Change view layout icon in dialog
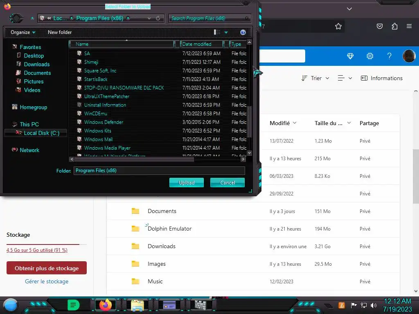The width and height of the screenshot is (419, 314). (x=217, y=32)
